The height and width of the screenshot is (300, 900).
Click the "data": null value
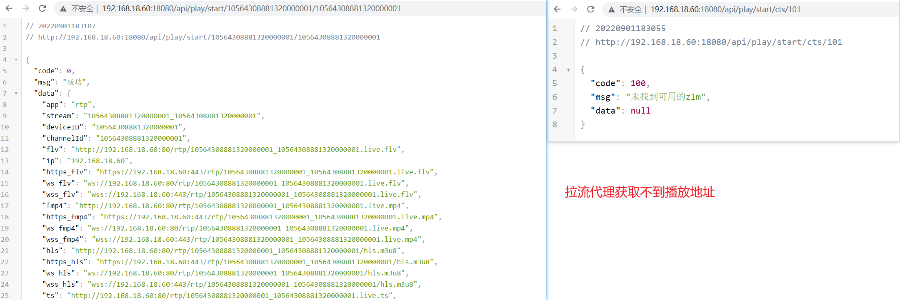640,111
